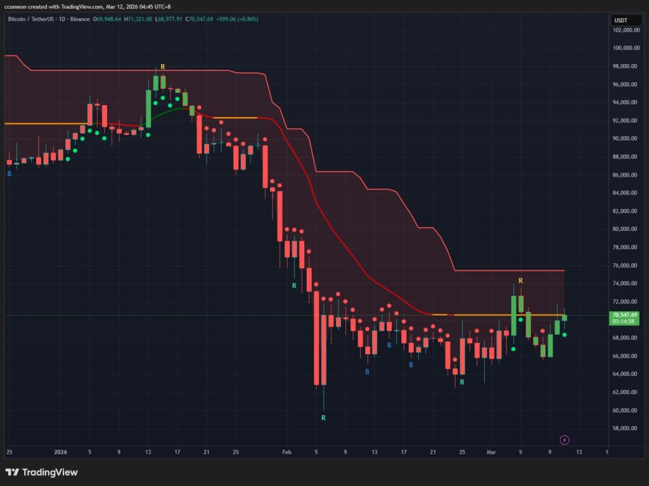The image size is (649, 486).
Task: Click the current price label 70,547.69
Action: tap(624, 315)
